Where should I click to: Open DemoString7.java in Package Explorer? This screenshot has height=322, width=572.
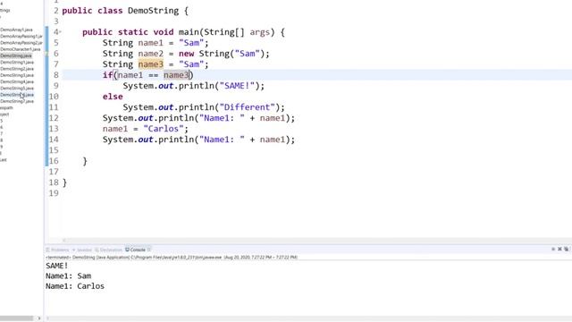click(x=17, y=101)
